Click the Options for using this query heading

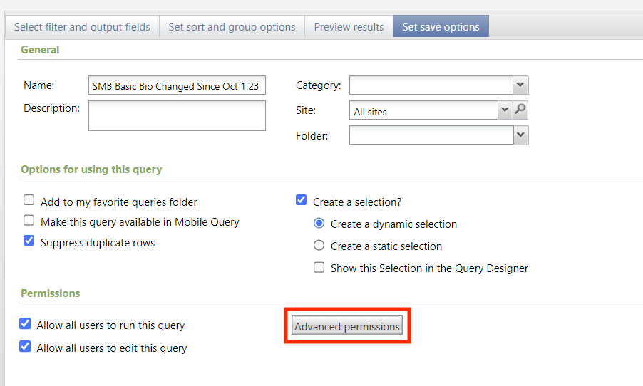(91, 169)
